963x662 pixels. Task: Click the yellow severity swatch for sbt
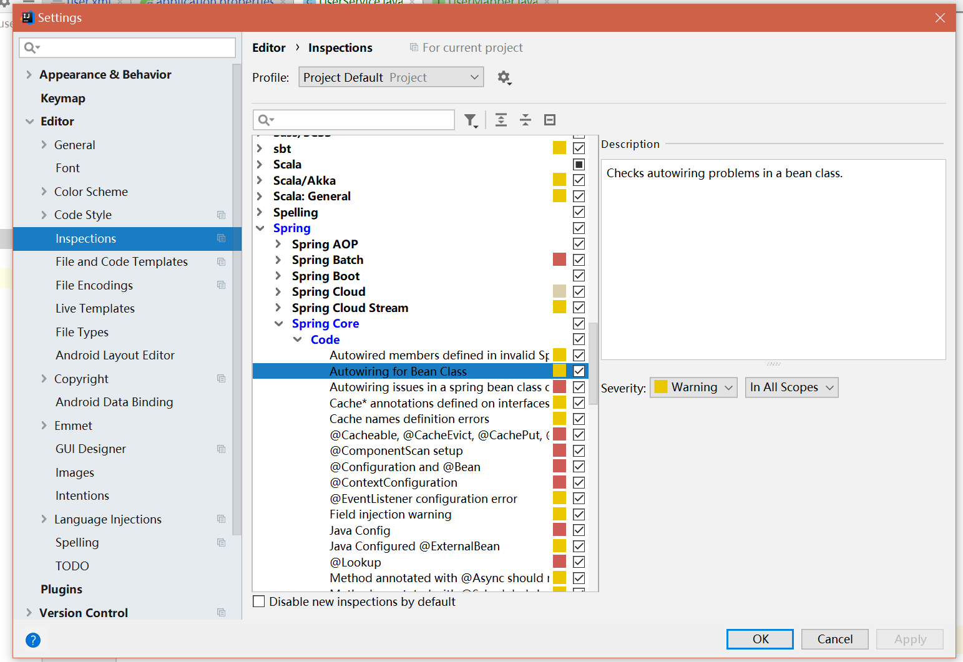coord(560,148)
